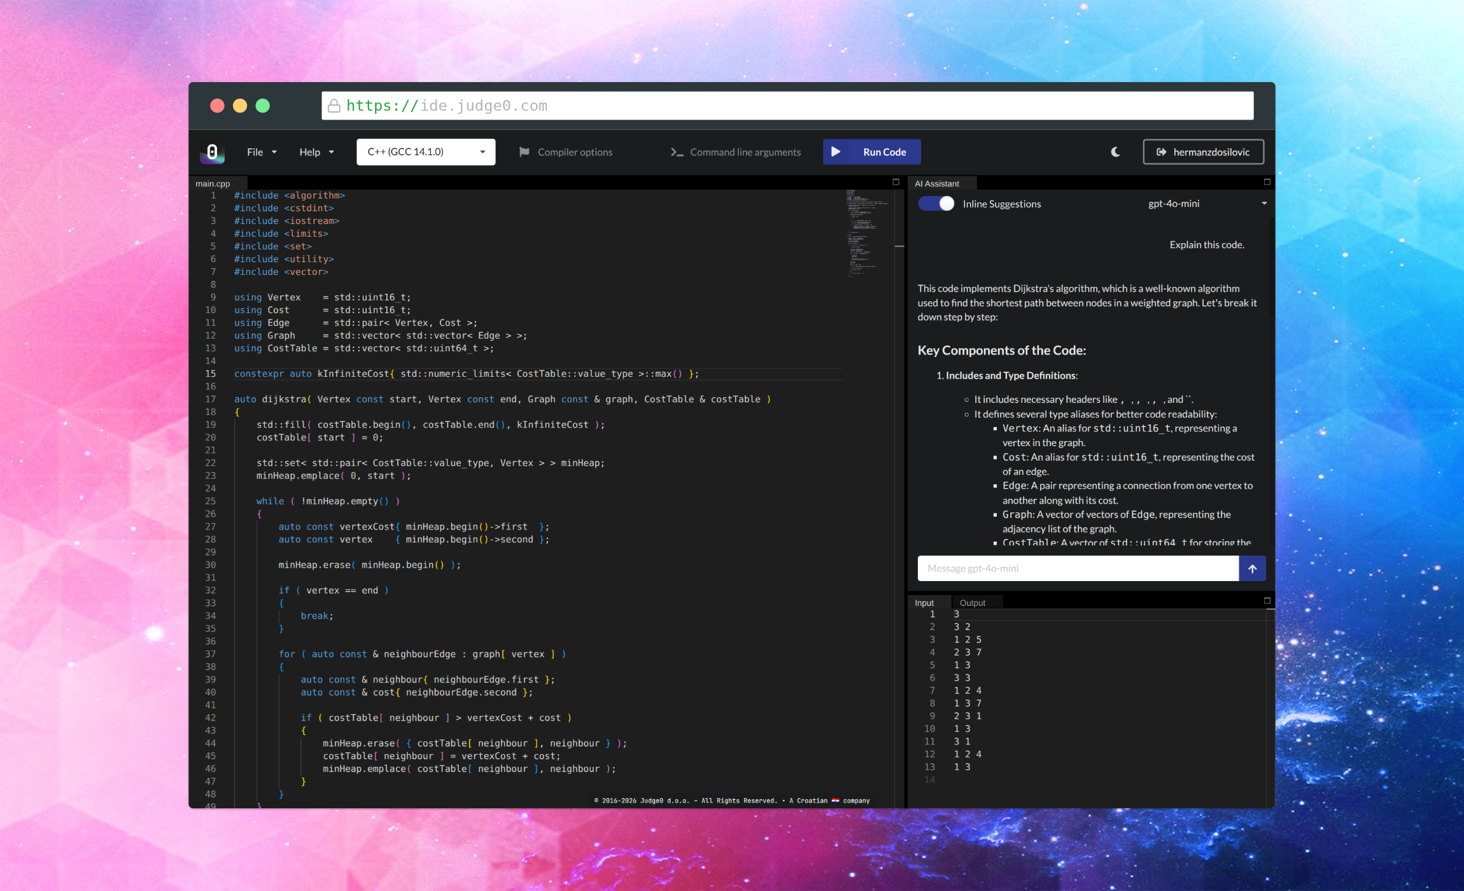Screen dimensions: 1464x891
Task: Run the code with Run Code button
Action: tap(871, 151)
